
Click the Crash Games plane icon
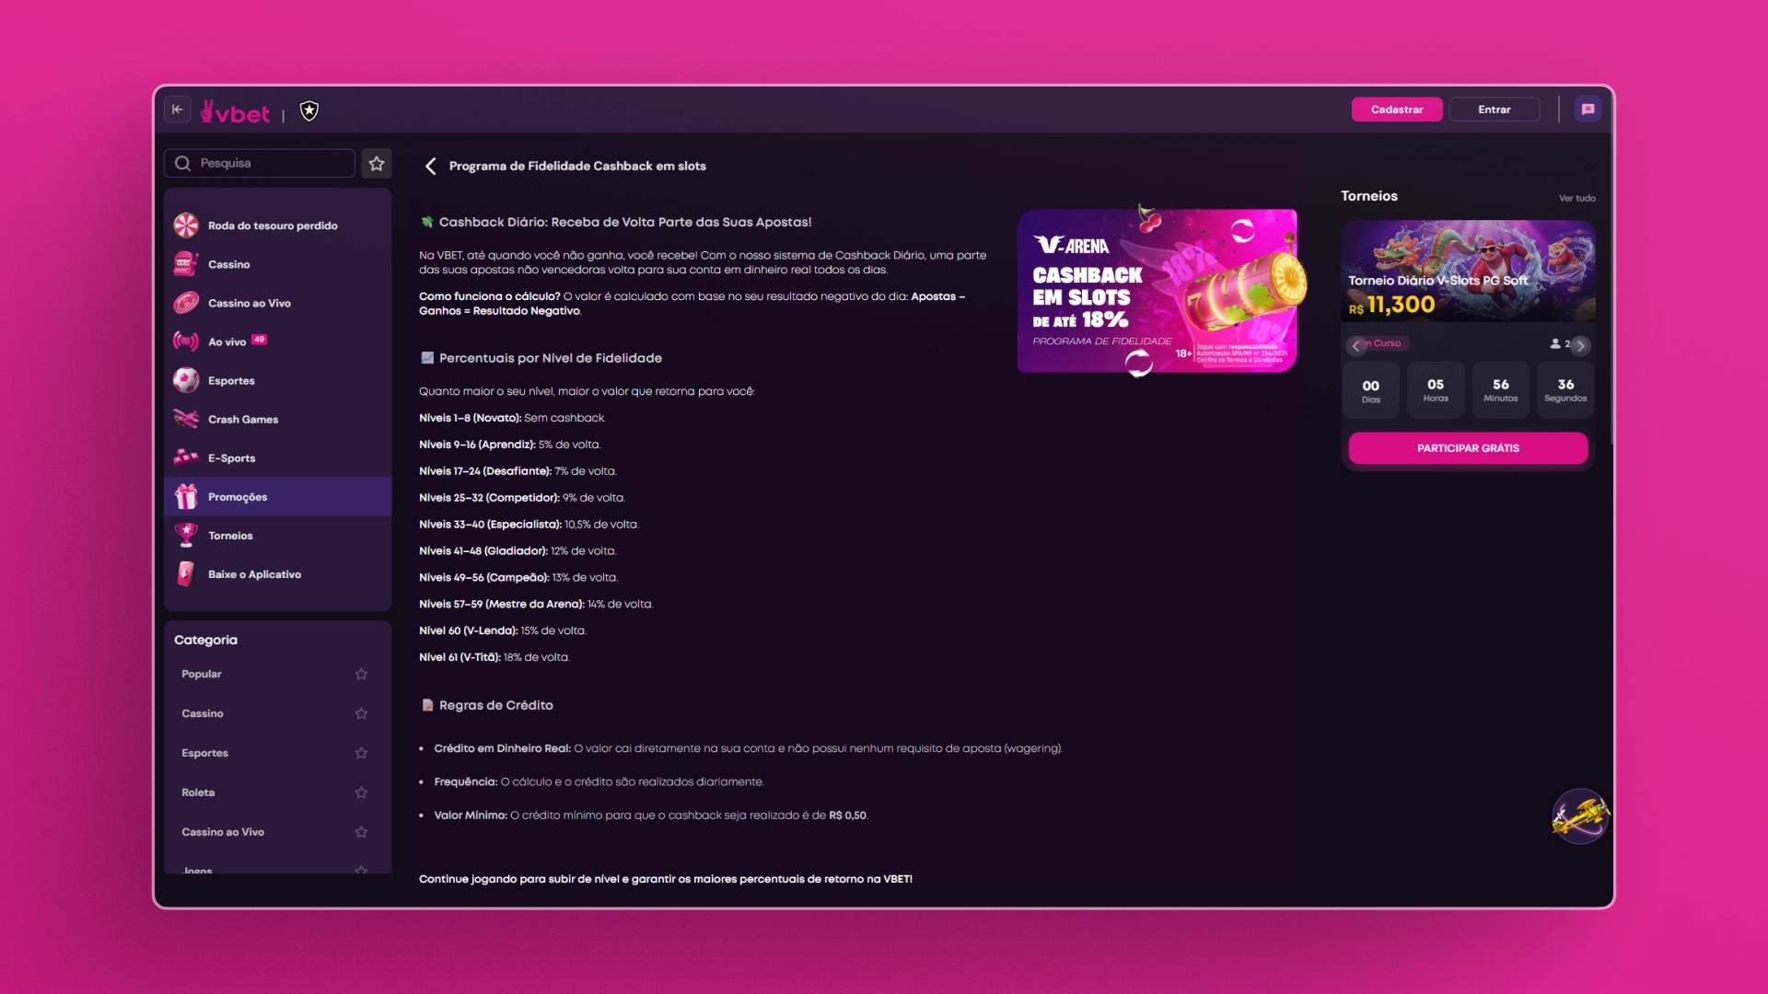(186, 419)
